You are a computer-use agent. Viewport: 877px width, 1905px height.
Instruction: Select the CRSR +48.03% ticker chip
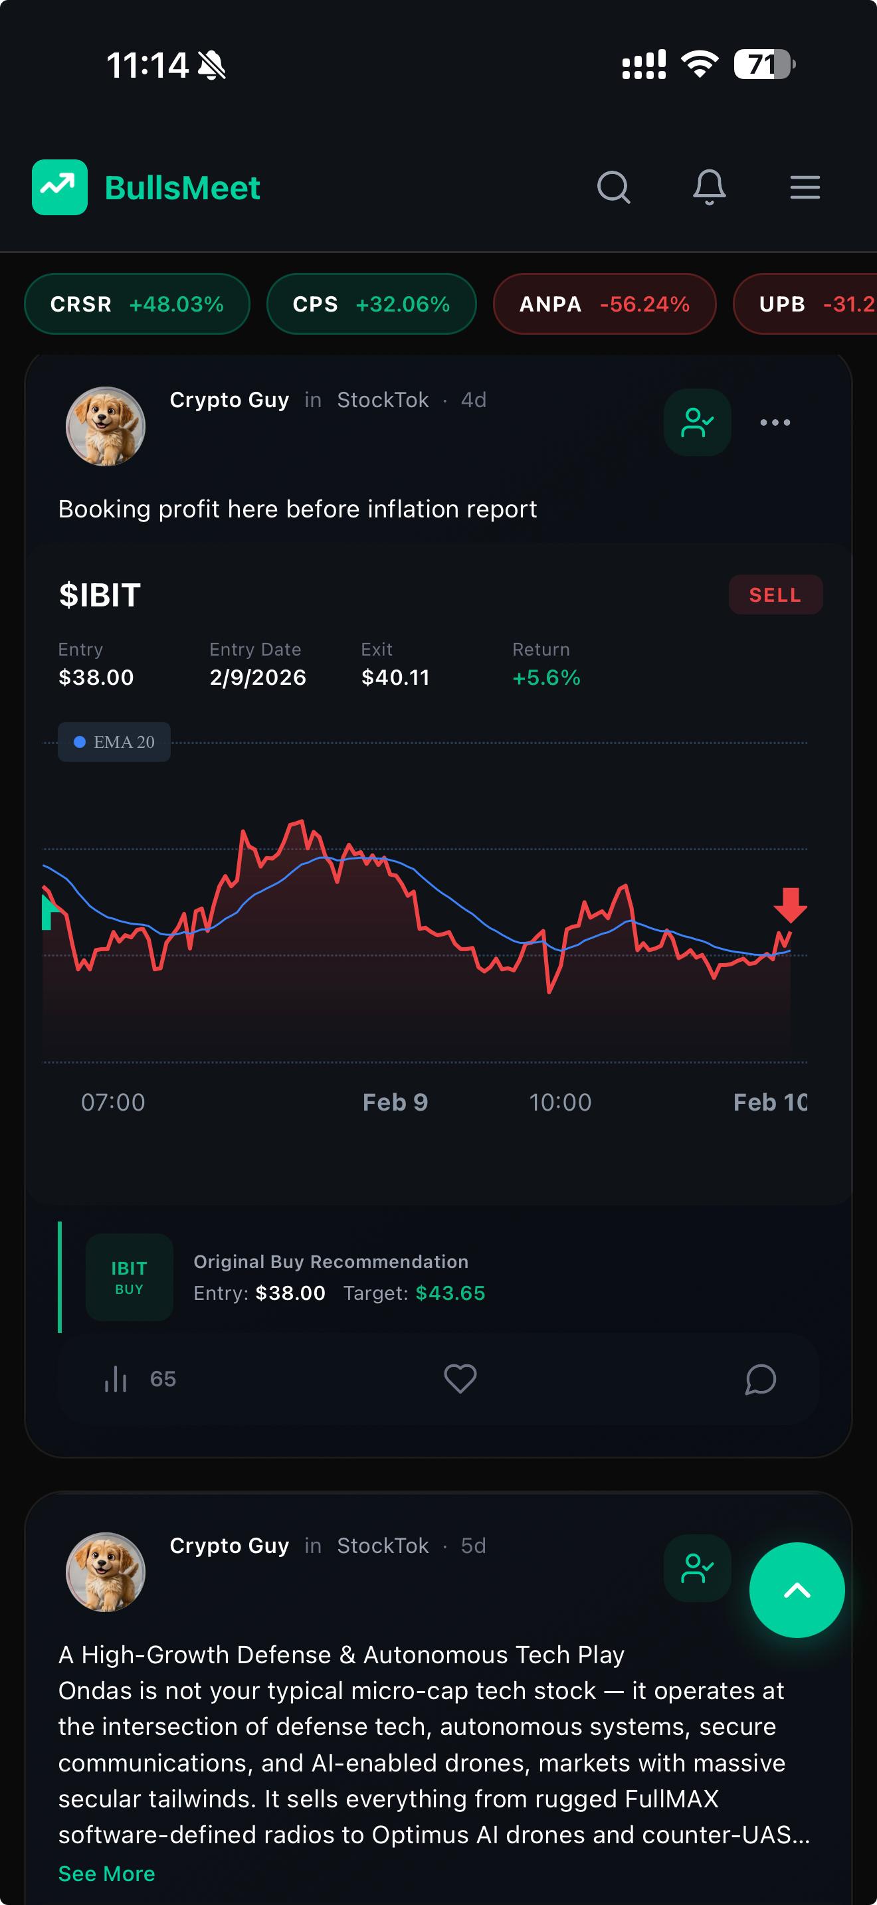(x=137, y=304)
